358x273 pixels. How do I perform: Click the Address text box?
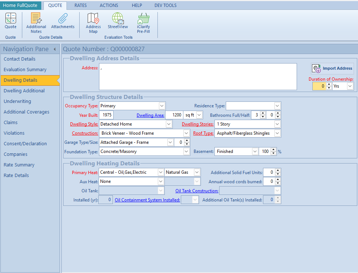198,77
